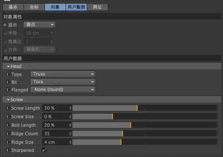Open the Flanged dropdown None (round)
The width and height of the screenshot is (223, 157).
[63, 90]
